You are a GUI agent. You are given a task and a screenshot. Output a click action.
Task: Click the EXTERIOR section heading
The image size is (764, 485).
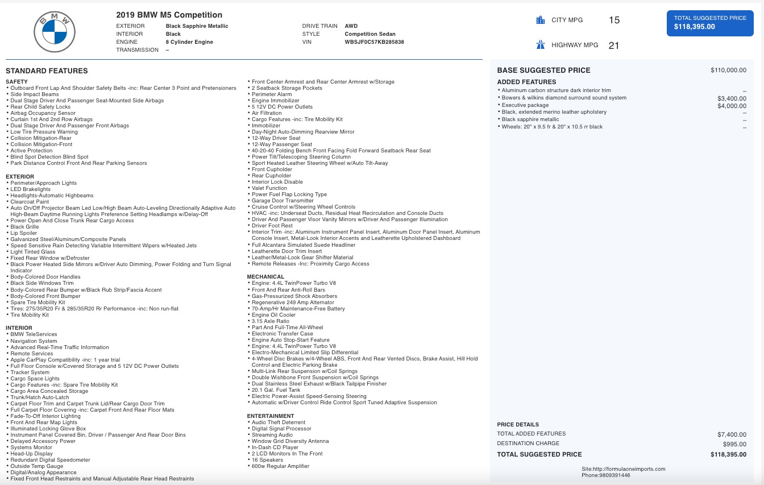(x=20, y=177)
